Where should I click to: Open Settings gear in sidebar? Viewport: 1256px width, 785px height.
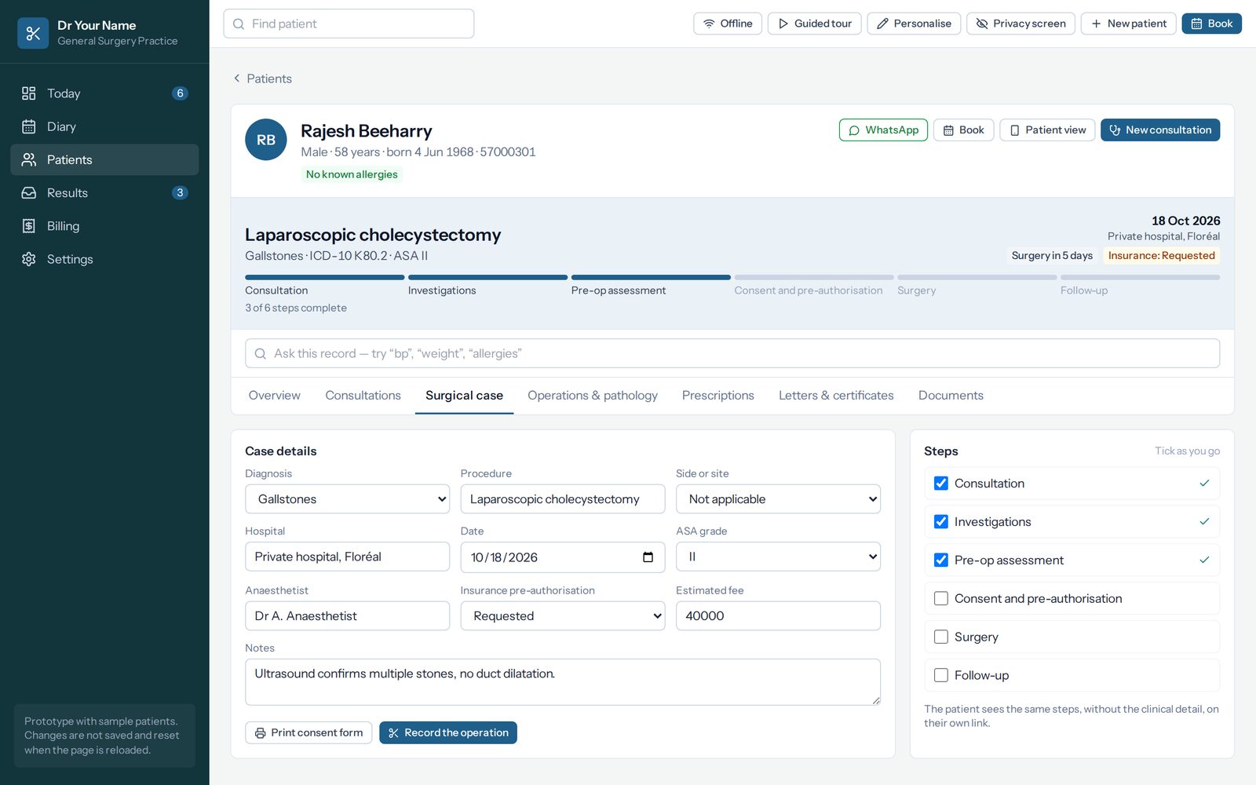104,259
